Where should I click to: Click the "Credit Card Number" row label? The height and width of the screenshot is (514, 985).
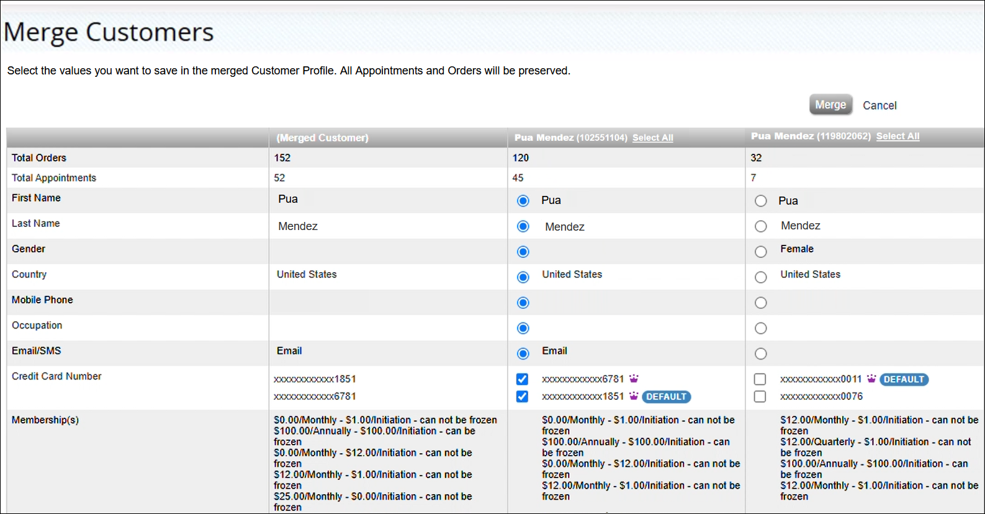(56, 376)
